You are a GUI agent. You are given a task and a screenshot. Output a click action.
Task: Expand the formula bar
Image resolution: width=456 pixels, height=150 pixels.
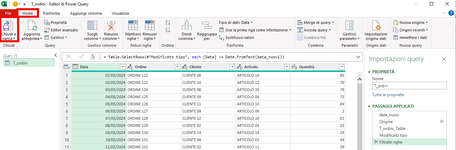pyautogui.click(x=359, y=57)
